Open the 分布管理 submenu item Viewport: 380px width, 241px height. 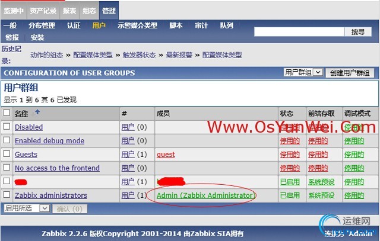click(x=42, y=25)
